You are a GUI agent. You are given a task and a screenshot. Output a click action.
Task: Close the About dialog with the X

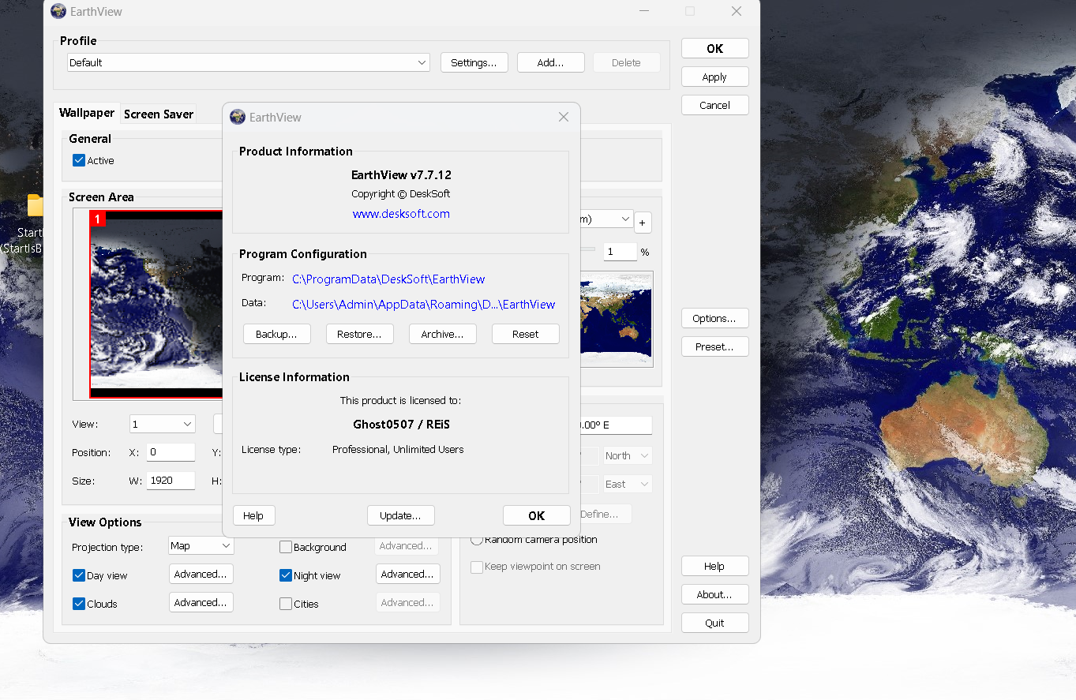[x=564, y=117]
